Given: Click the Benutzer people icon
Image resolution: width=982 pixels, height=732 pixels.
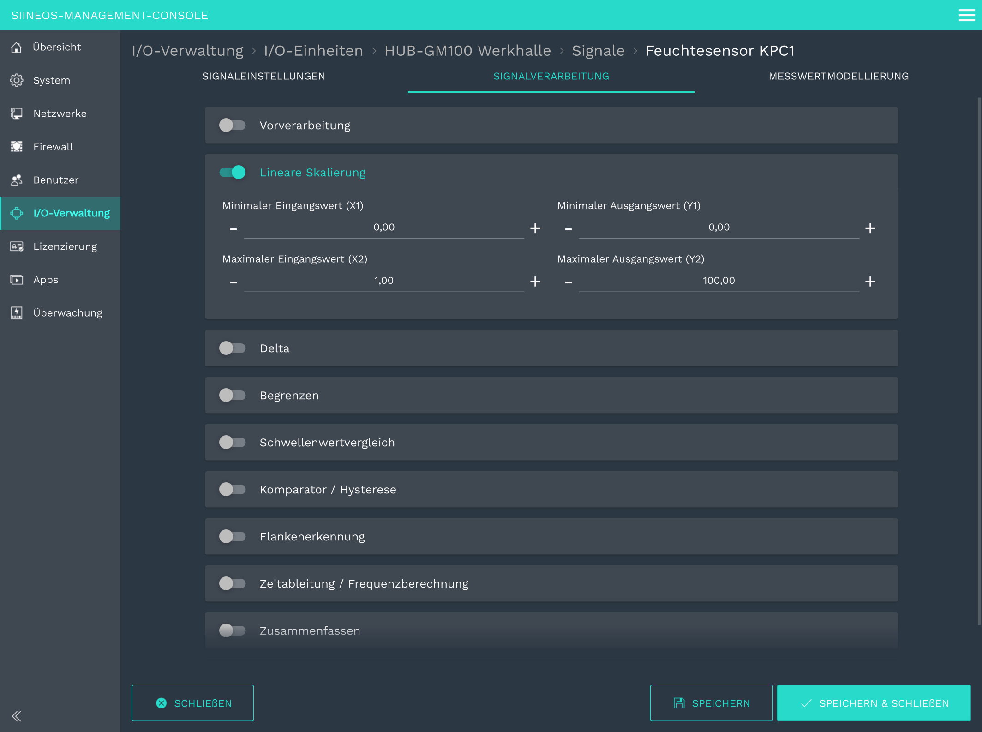Looking at the screenshot, I should 17,180.
